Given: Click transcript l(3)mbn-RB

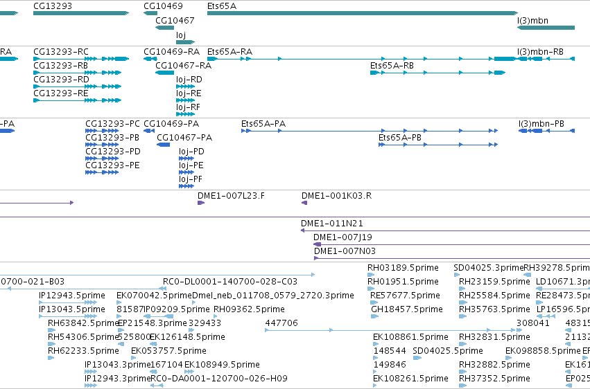Looking at the screenshot, I should 540,51.
